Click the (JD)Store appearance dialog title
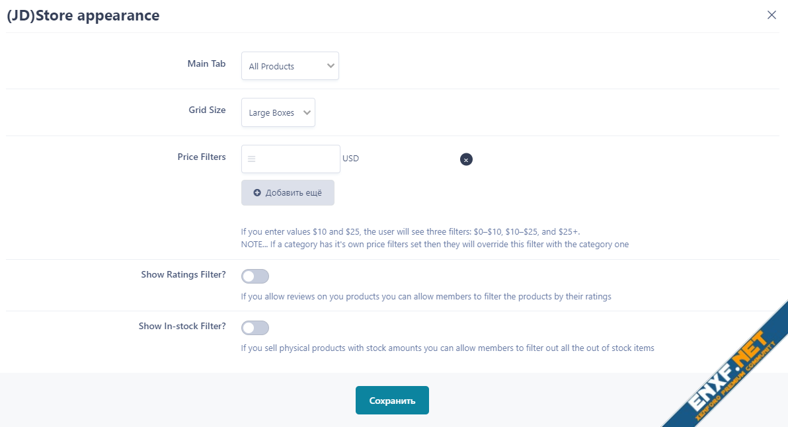788x427 pixels. click(83, 15)
